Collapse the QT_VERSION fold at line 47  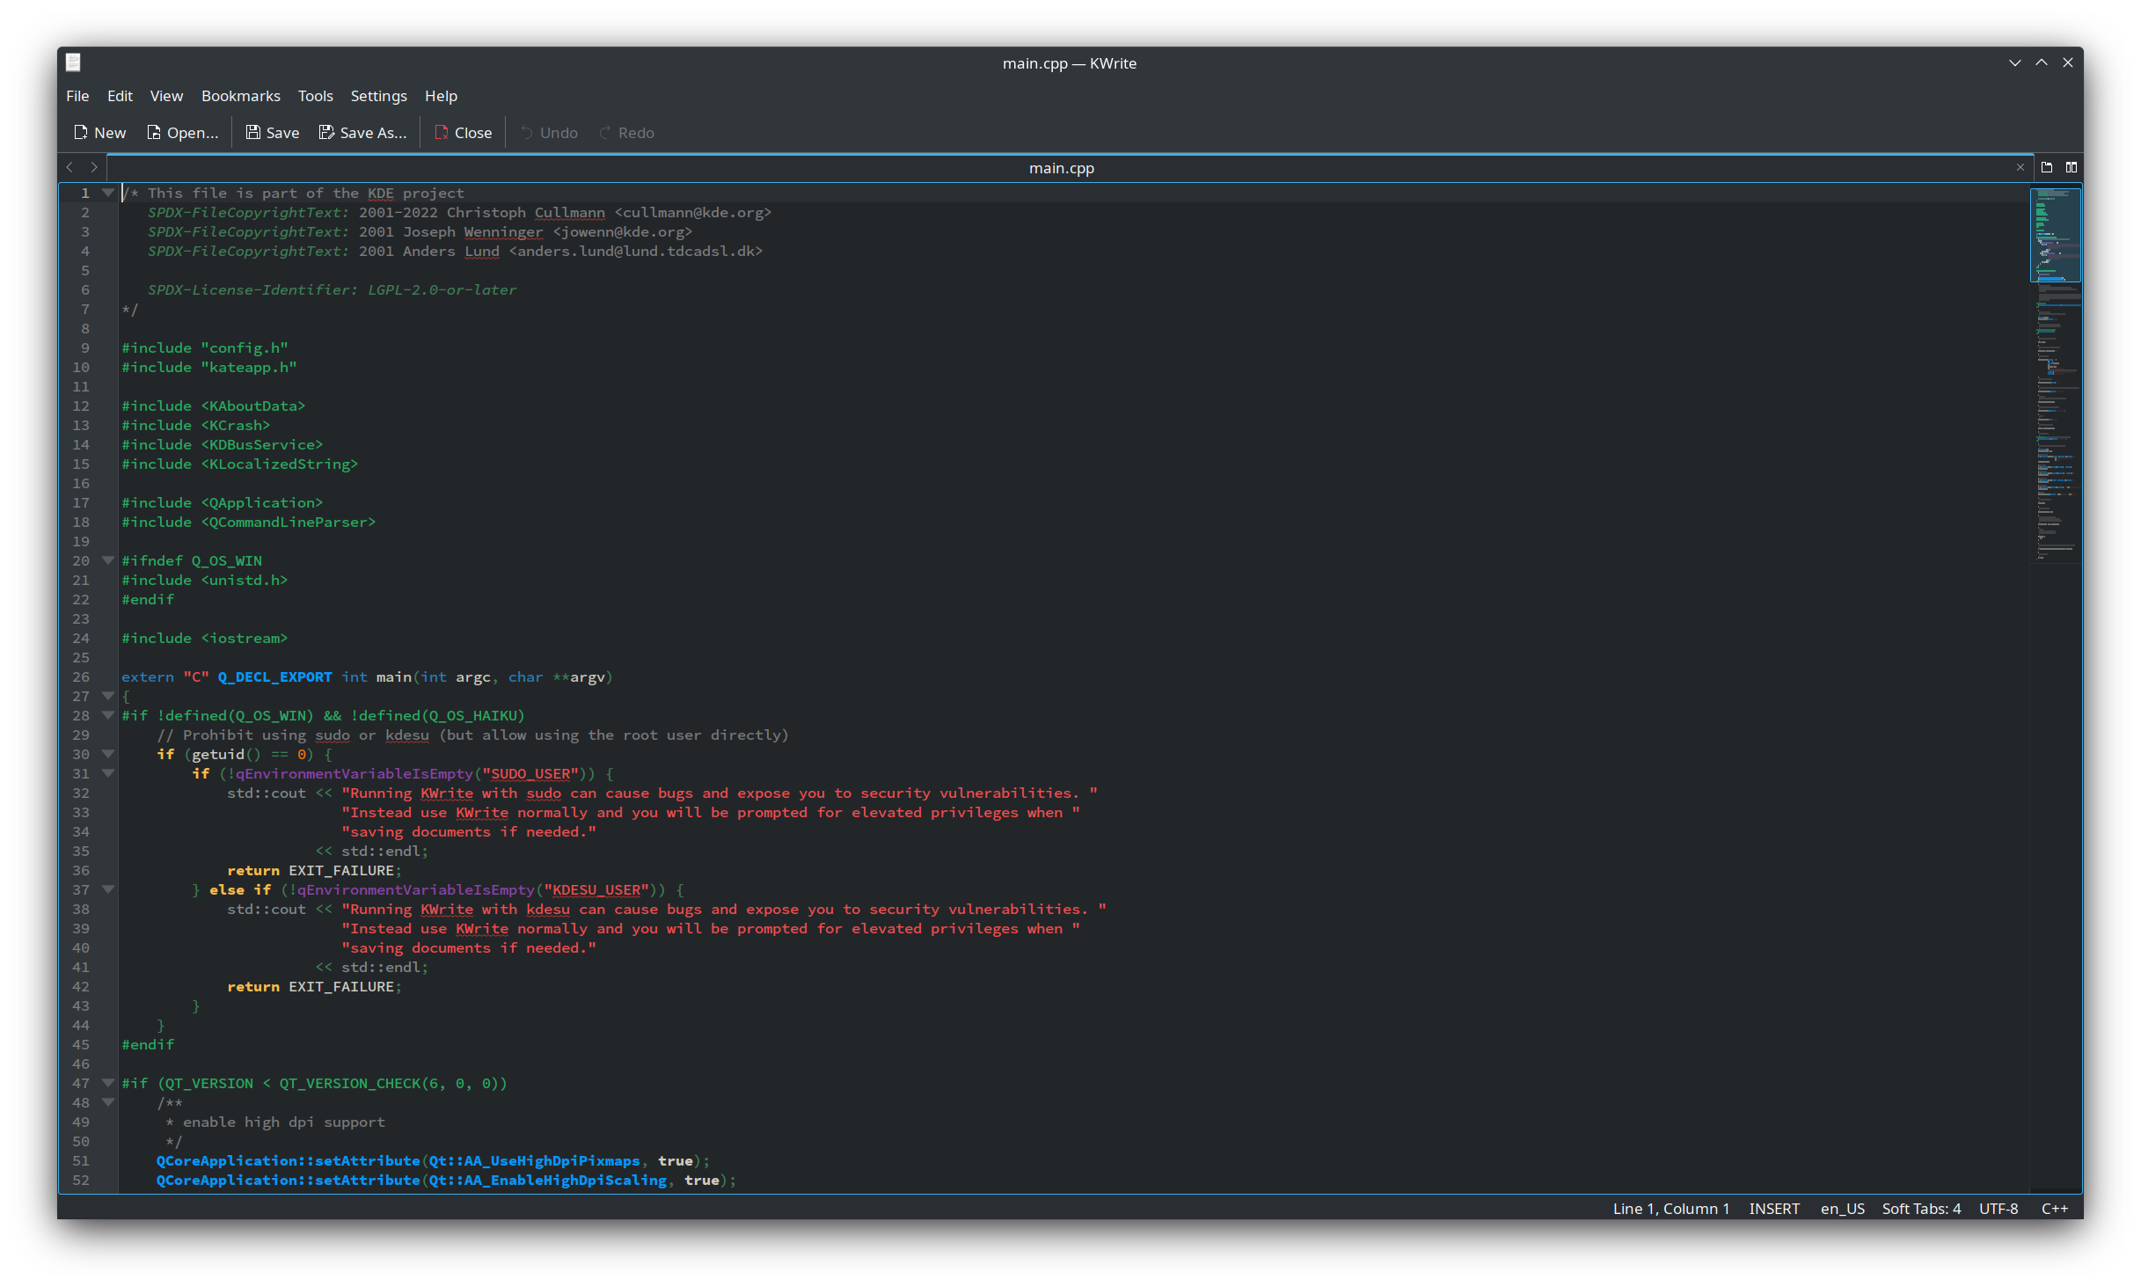click(x=108, y=1083)
